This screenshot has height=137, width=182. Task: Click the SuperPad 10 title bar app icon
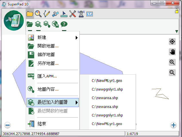tap(4, 4)
